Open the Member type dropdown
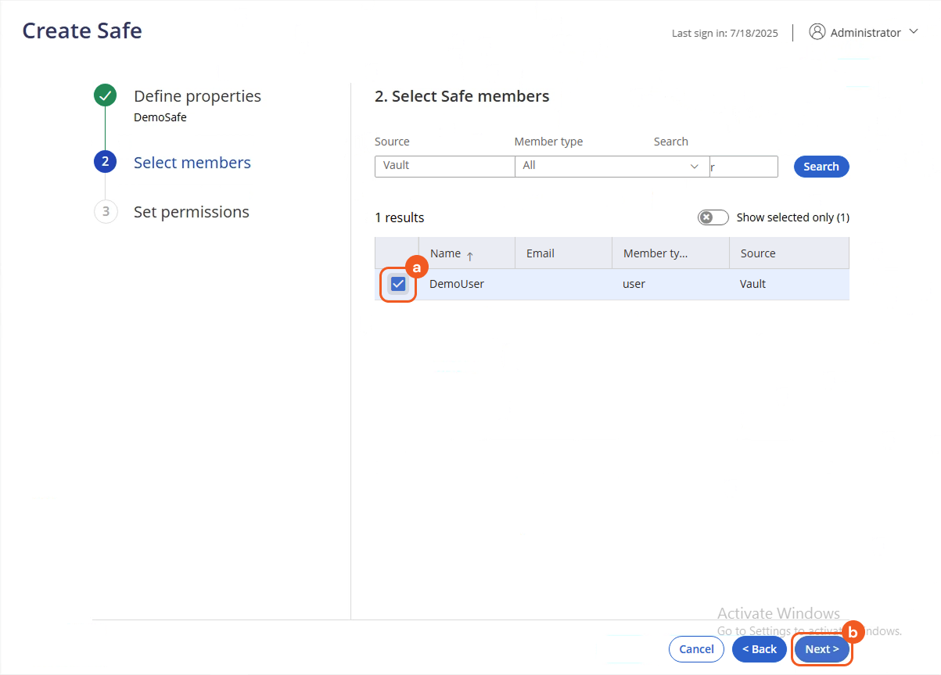 point(612,166)
